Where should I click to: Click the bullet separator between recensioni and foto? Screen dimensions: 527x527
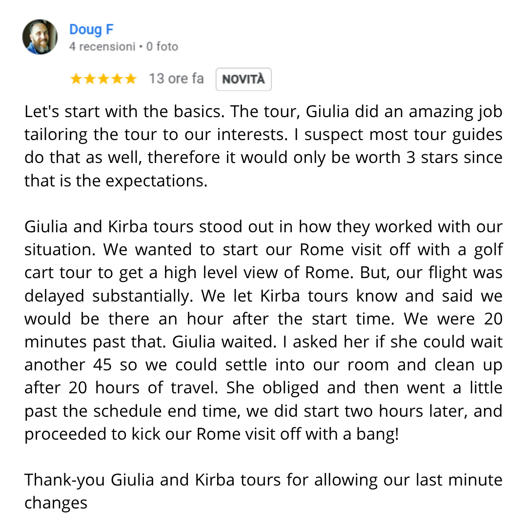point(141,46)
